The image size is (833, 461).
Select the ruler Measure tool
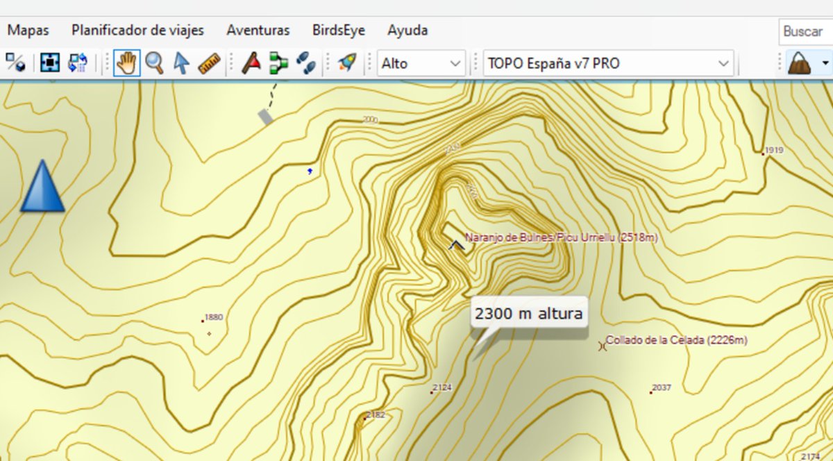(209, 63)
